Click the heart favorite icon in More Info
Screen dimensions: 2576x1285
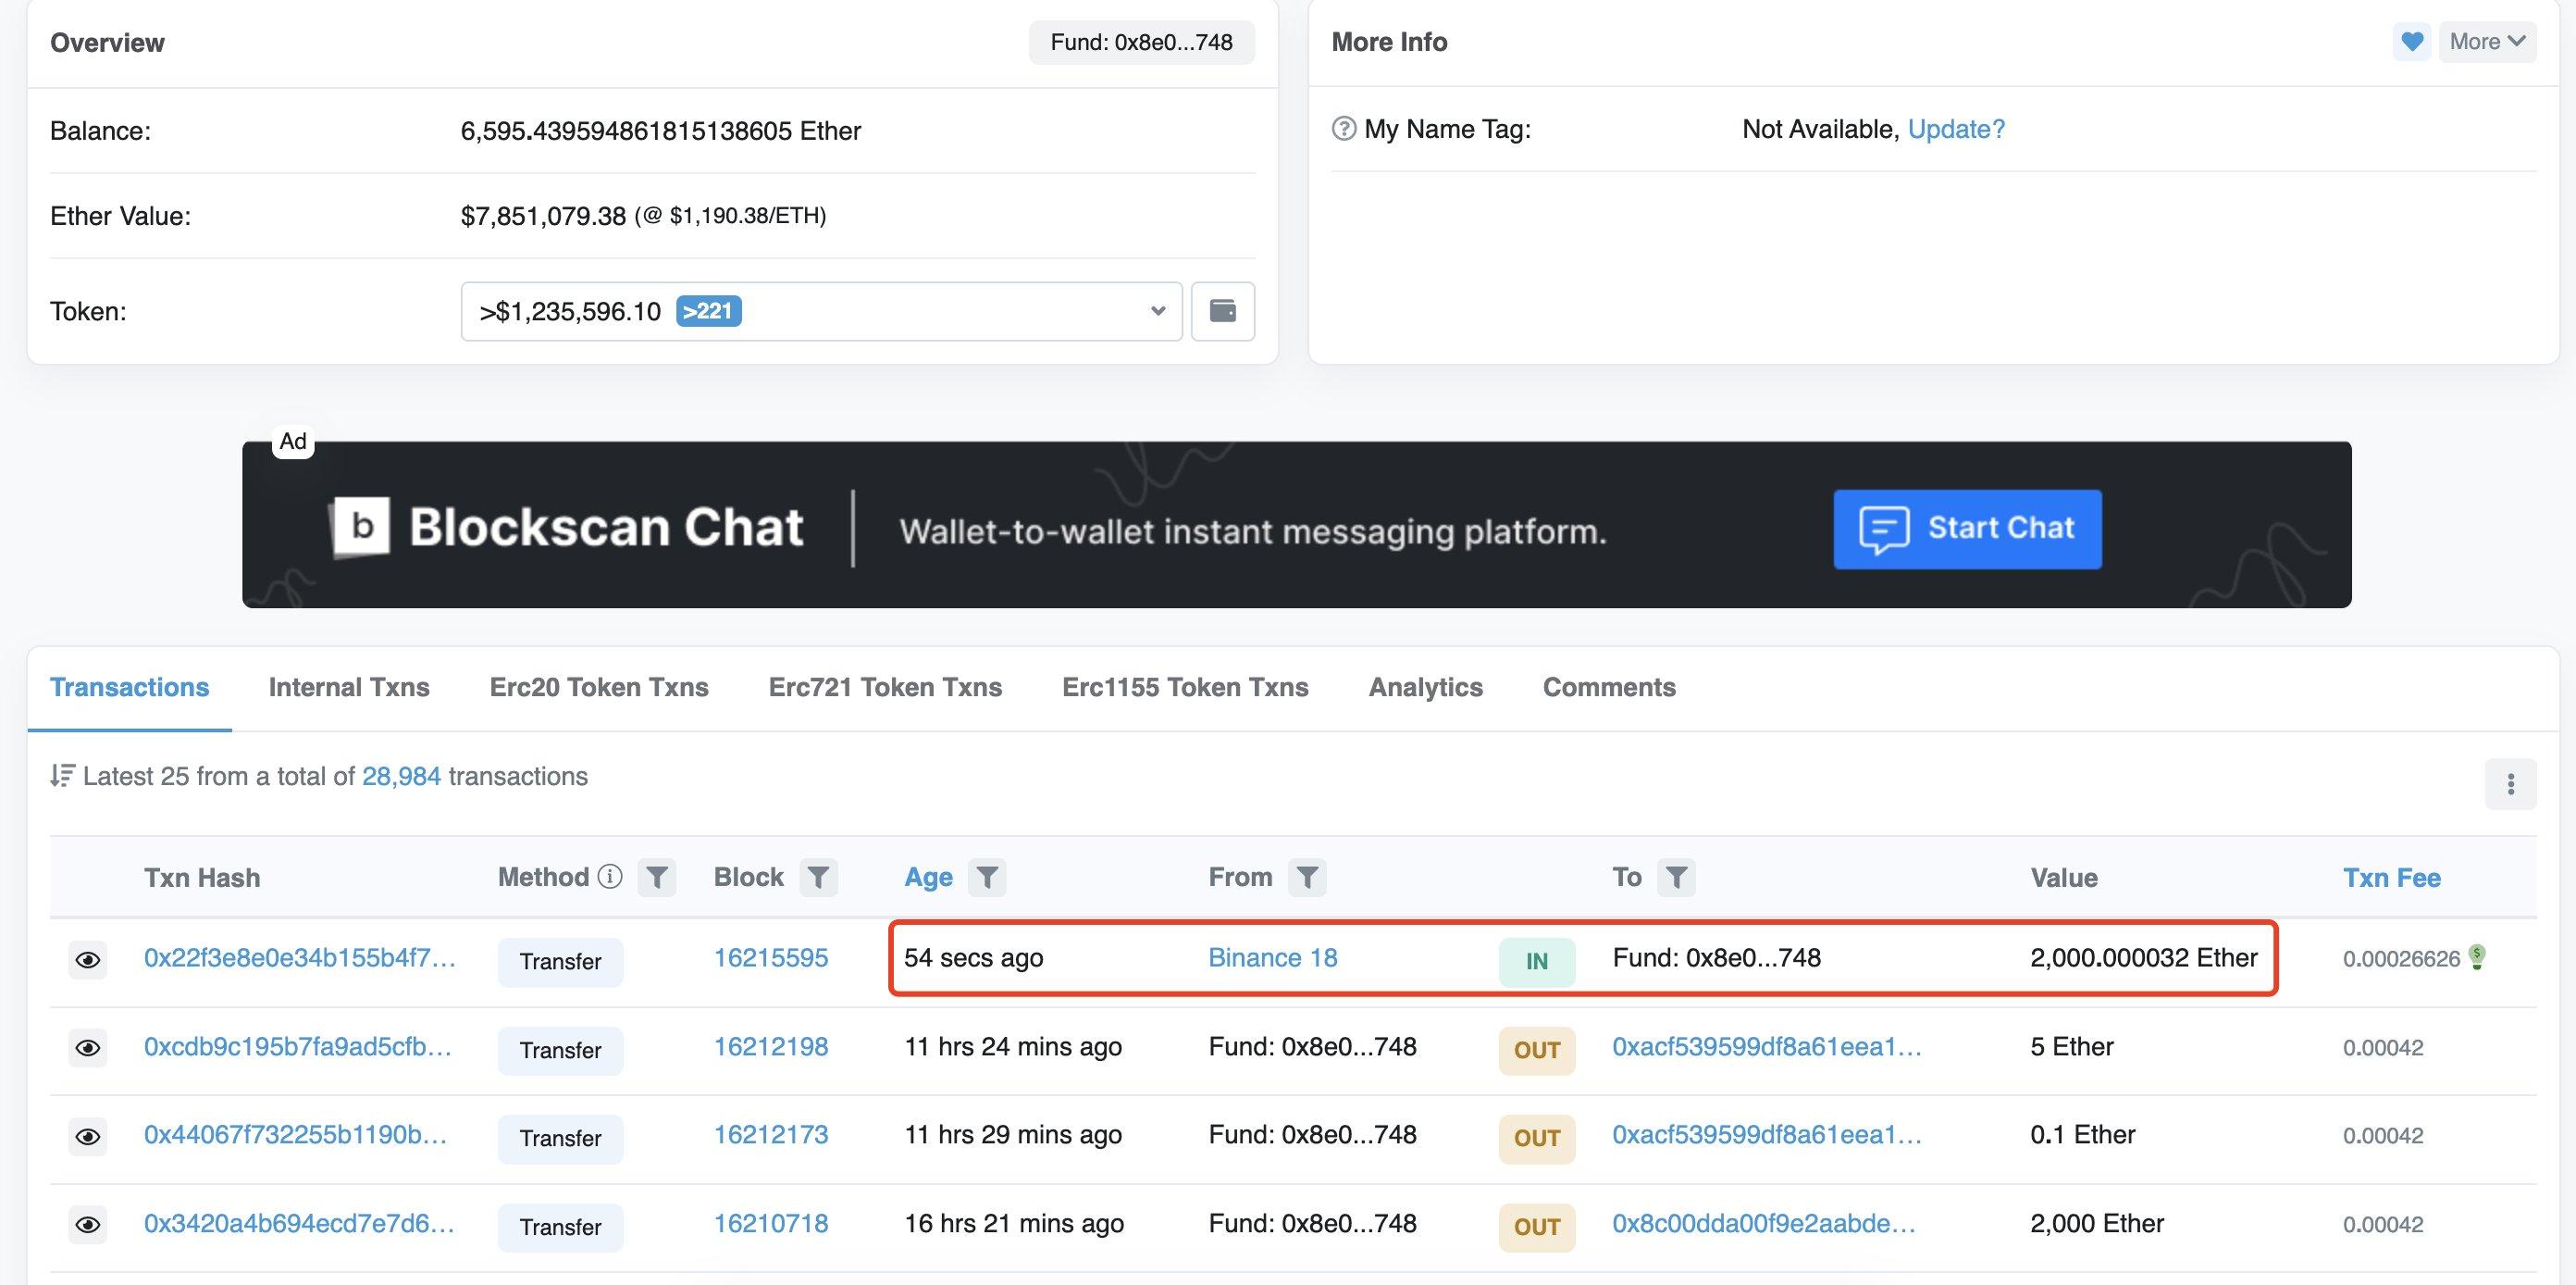tap(2411, 42)
